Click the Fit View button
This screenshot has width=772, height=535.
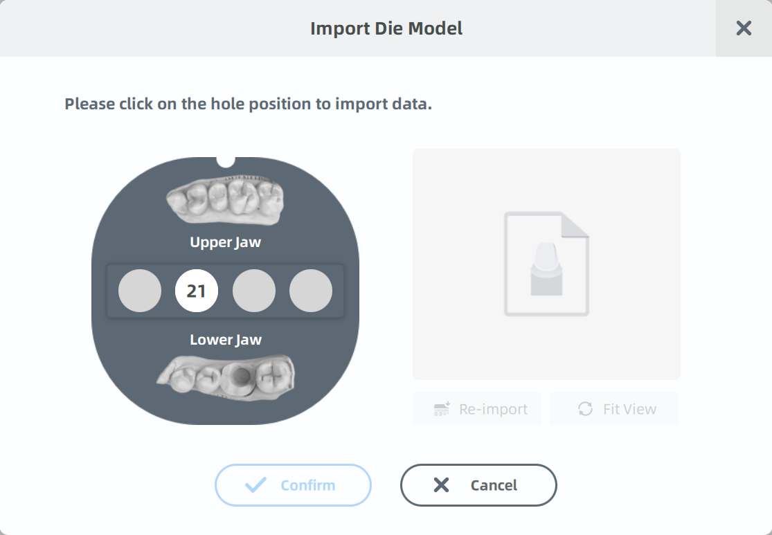coord(614,408)
